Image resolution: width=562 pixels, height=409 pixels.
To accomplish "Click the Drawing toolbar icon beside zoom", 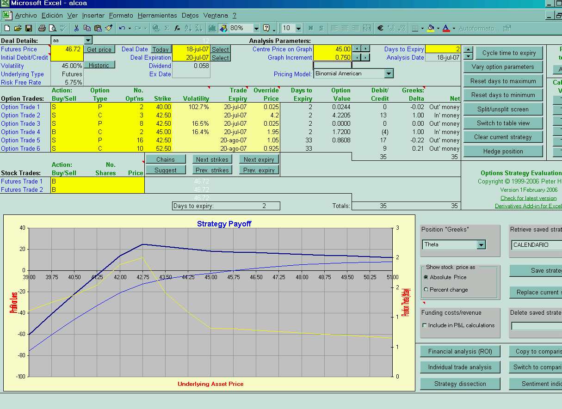I will [x=223, y=28].
